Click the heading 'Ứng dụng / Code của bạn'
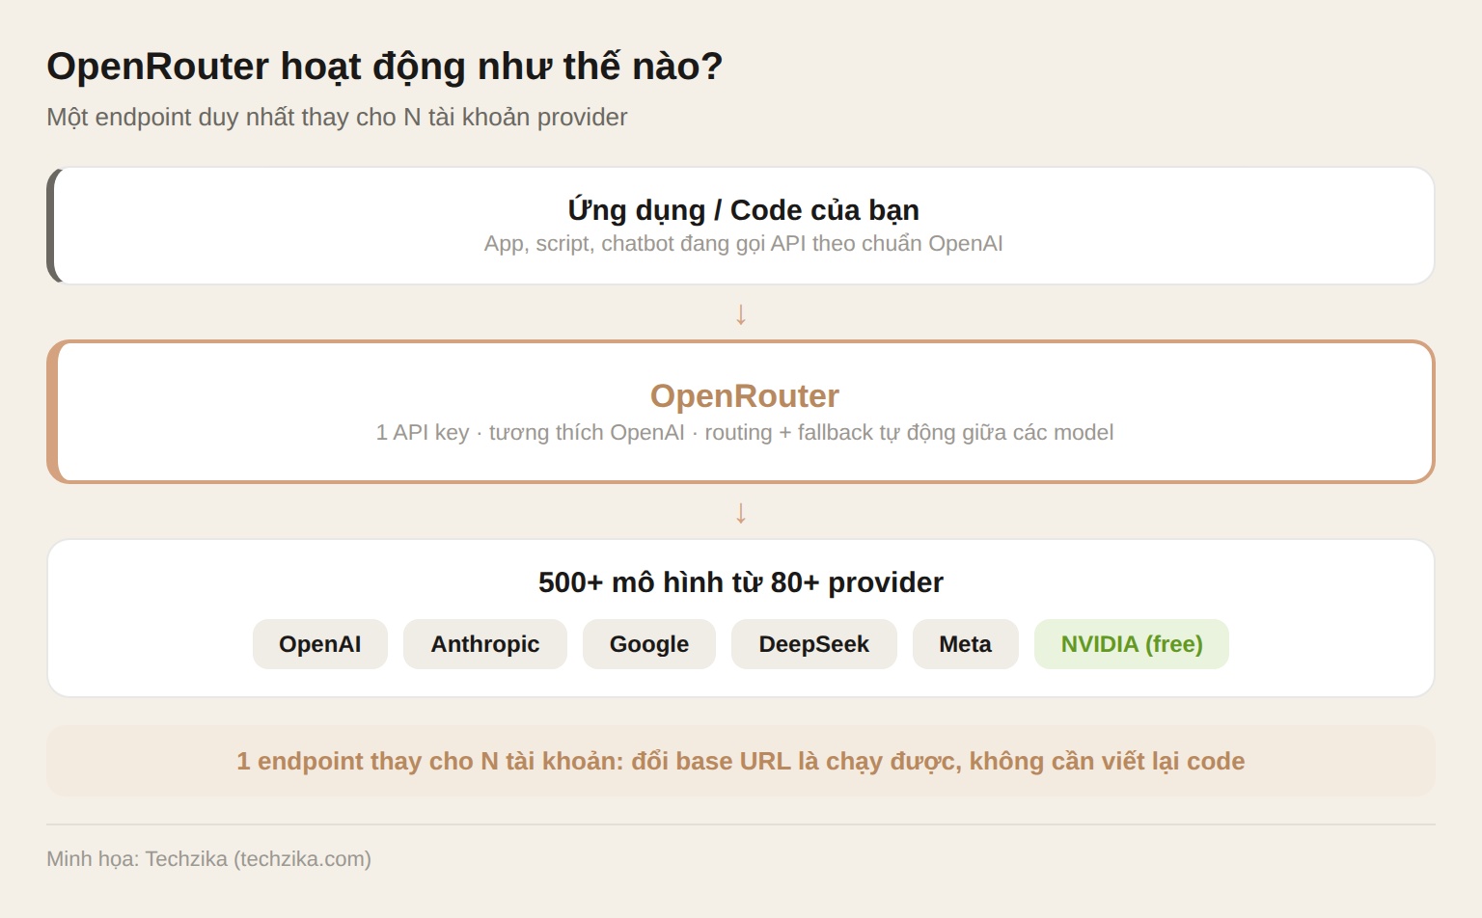1482x918 pixels. tap(743, 209)
